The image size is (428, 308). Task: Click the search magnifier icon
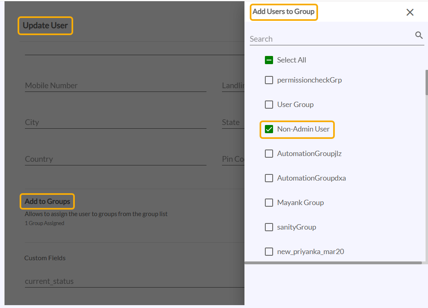(419, 36)
